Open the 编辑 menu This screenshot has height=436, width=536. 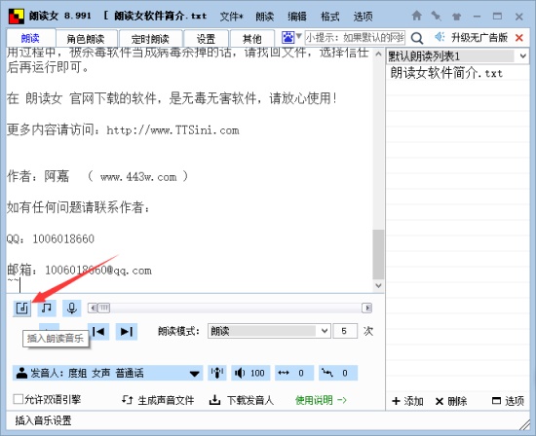pyautogui.click(x=296, y=16)
